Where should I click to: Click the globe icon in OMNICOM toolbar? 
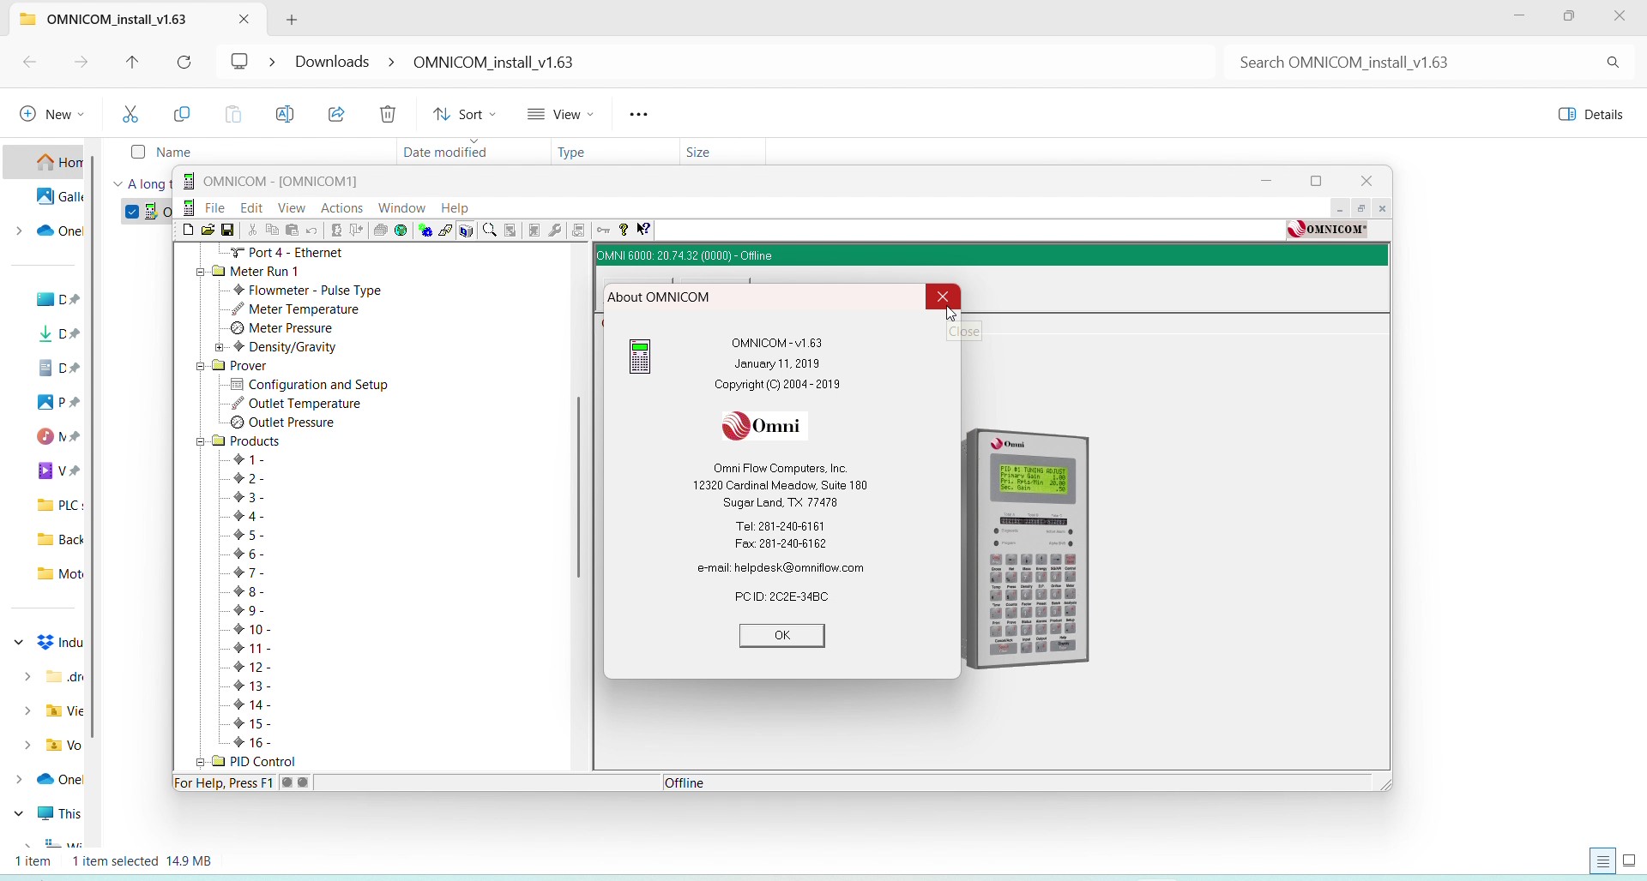coord(402,231)
